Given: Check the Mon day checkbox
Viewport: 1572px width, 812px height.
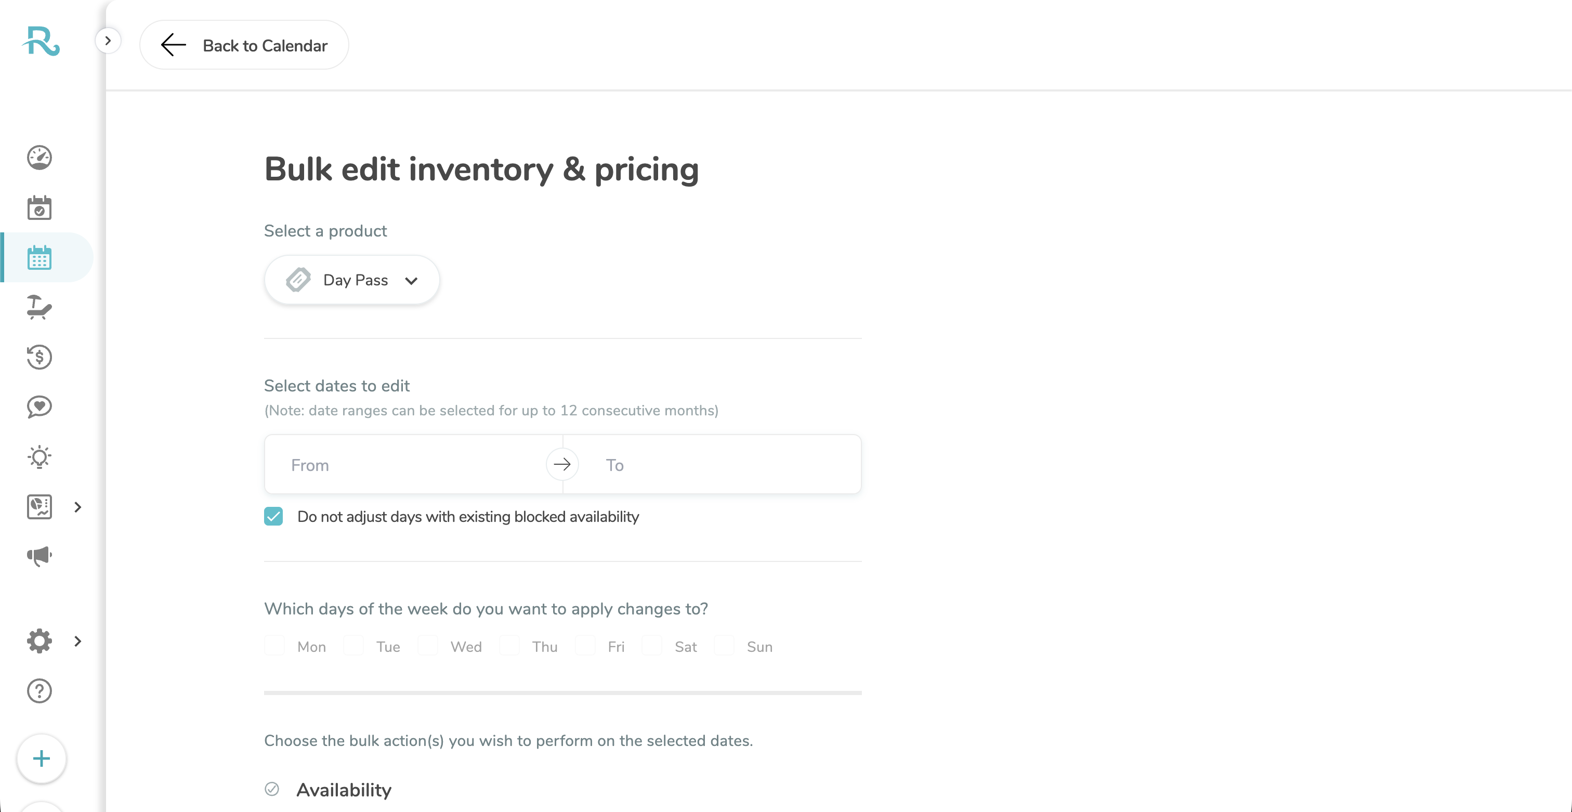Looking at the screenshot, I should click(274, 646).
